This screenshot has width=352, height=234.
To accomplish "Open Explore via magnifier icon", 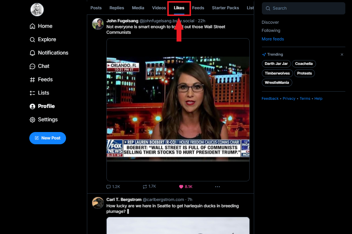I will coord(32,40).
